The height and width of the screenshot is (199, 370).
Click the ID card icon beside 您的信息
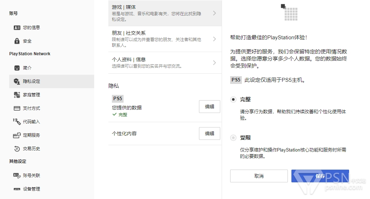click(17, 28)
